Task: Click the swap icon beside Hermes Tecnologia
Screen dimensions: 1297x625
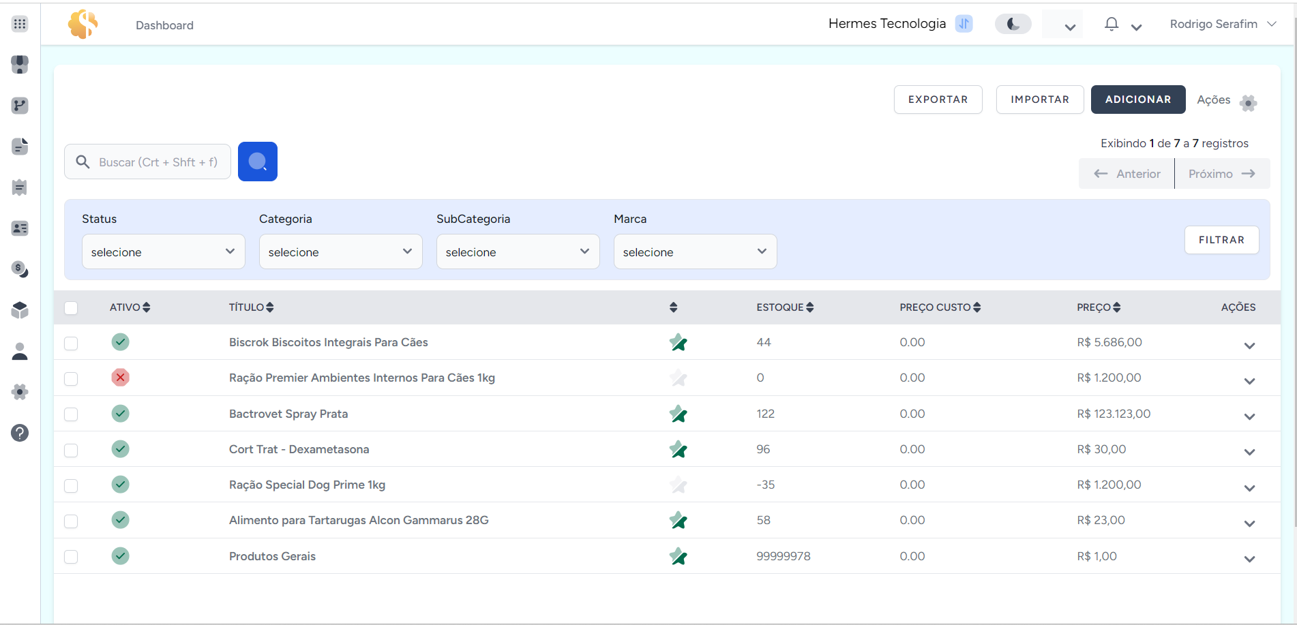Action: 964,24
